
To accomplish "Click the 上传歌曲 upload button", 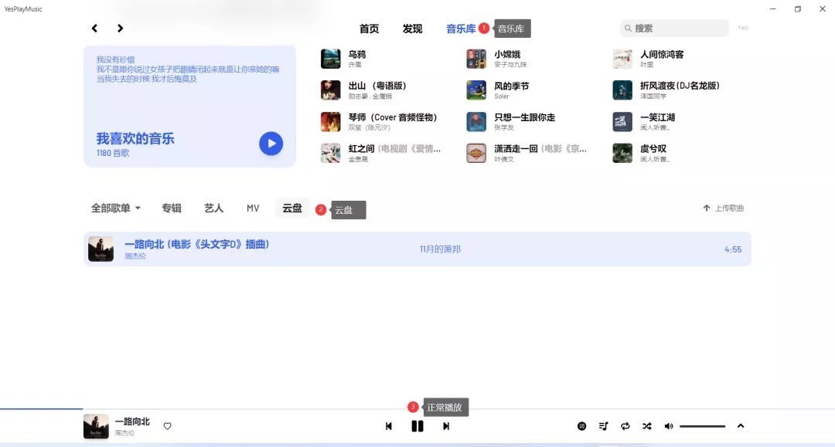I will [x=723, y=208].
